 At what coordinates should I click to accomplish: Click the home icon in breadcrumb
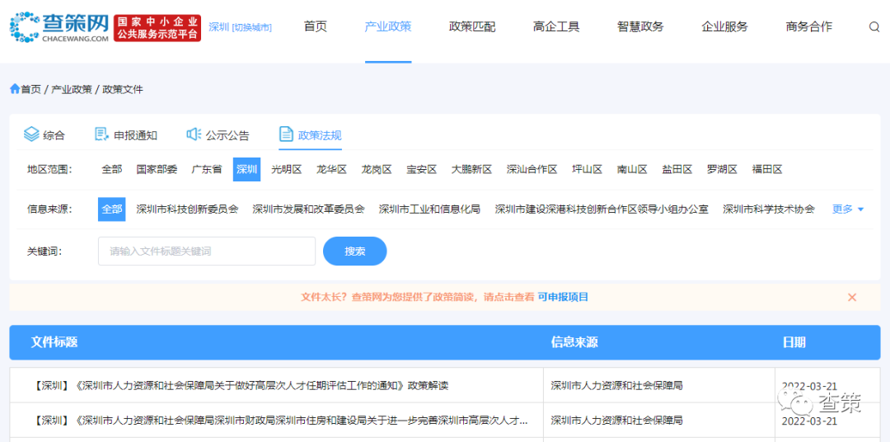click(x=15, y=89)
